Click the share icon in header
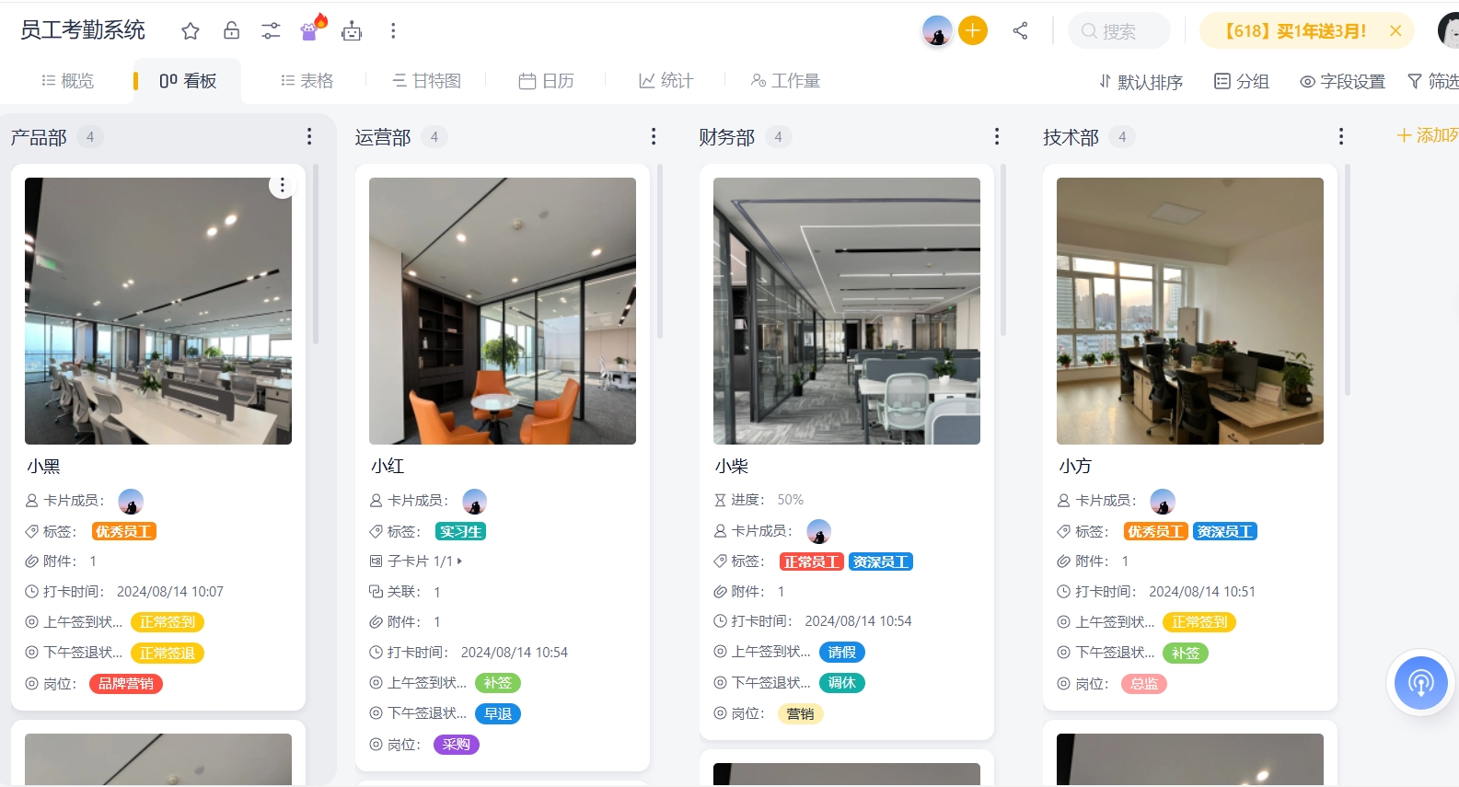This screenshot has width=1459, height=787. pyautogui.click(x=1020, y=31)
